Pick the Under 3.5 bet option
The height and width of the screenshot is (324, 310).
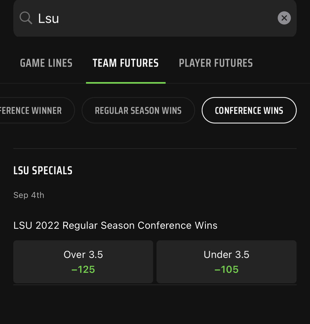click(227, 262)
